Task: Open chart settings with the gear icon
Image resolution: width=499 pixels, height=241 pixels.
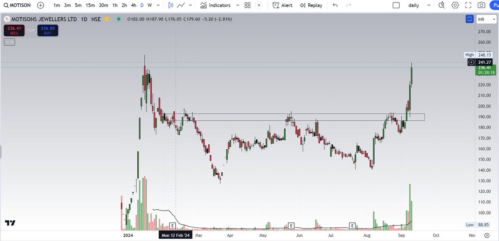Action: click(x=455, y=5)
